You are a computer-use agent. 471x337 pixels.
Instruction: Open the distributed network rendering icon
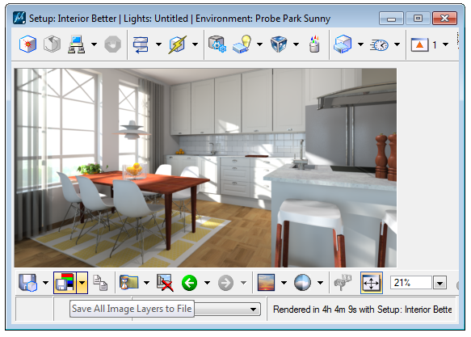(x=76, y=44)
